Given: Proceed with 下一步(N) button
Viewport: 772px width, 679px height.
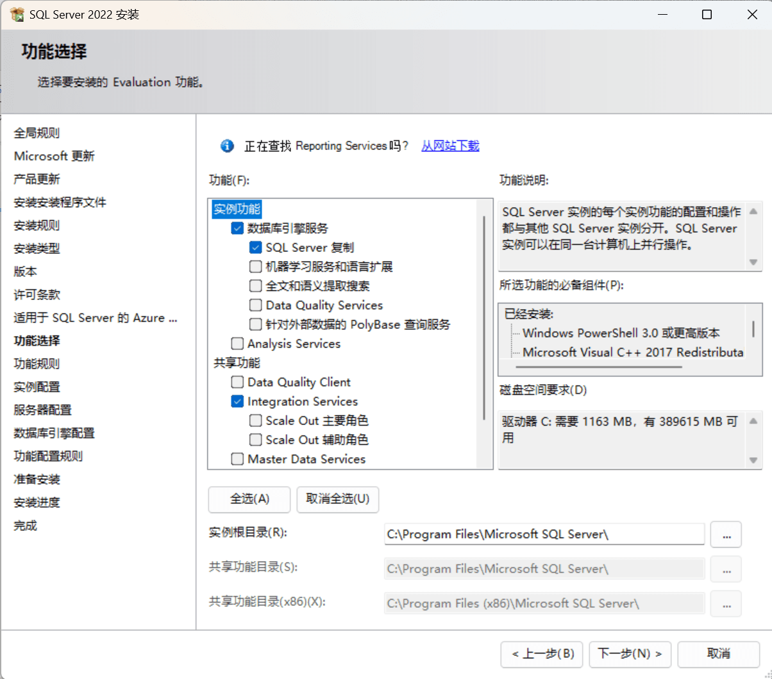Looking at the screenshot, I should (x=630, y=654).
